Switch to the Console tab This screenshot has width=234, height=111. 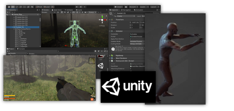pyautogui.click(x=21, y=49)
